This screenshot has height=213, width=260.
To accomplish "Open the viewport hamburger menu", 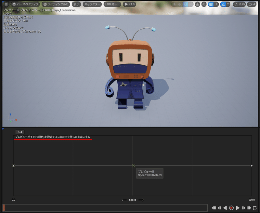I will click(x=6, y=4).
